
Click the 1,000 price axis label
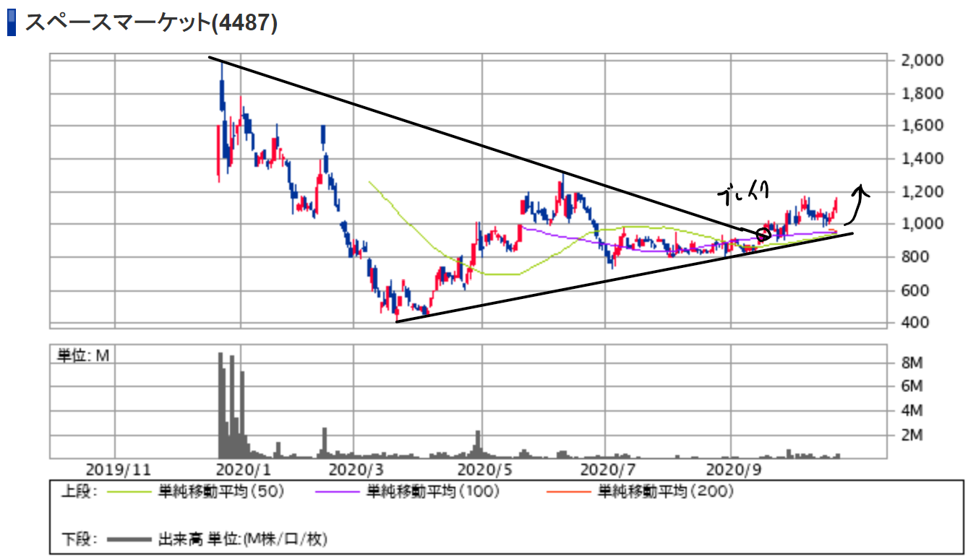[x=922, y=224]
